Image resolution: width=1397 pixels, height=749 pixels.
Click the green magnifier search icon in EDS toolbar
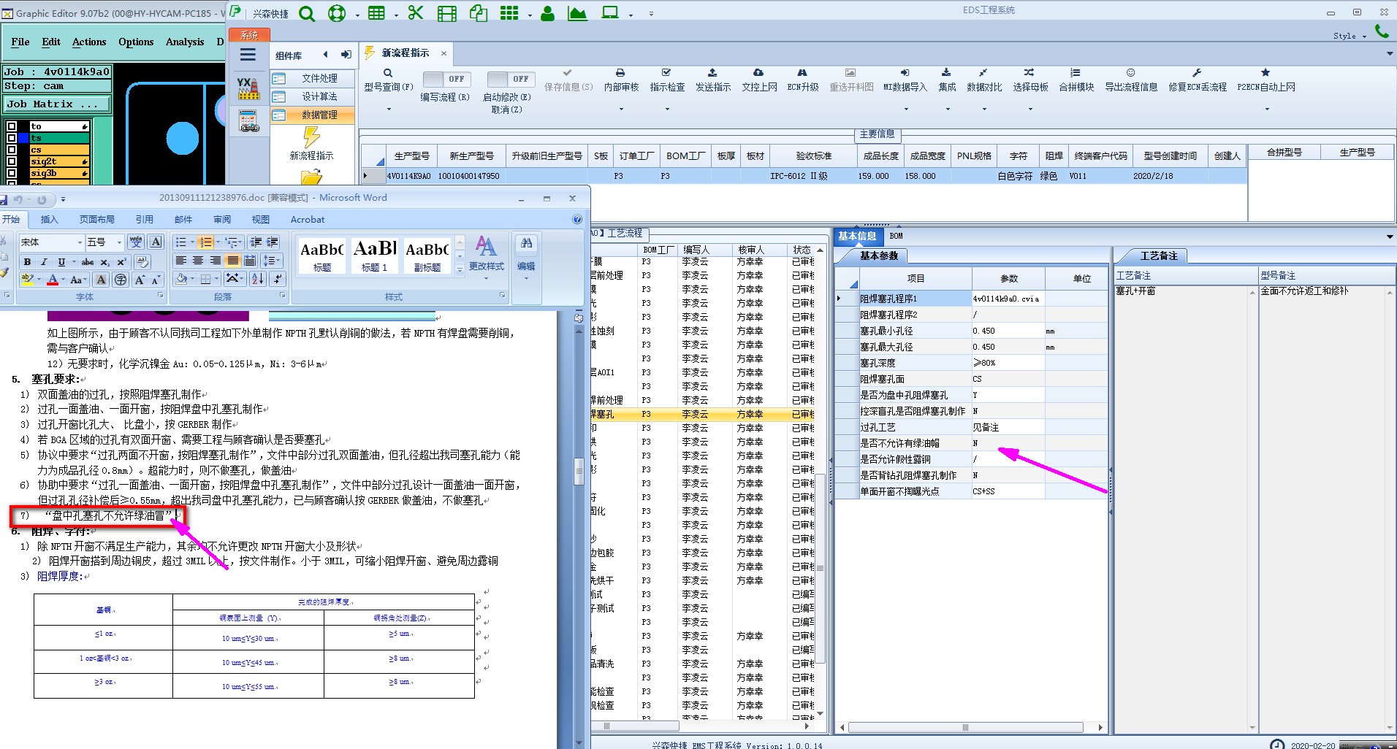click(307, 13)
